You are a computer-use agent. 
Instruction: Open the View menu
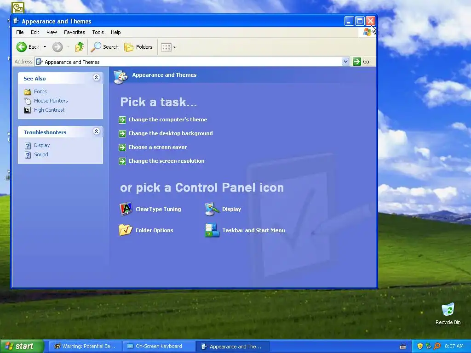(52, 32)
